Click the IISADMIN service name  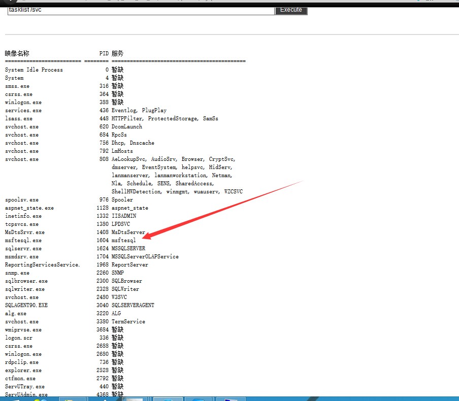124,216
